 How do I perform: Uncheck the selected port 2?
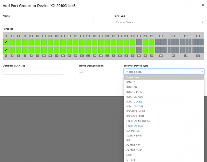(6, 42)
